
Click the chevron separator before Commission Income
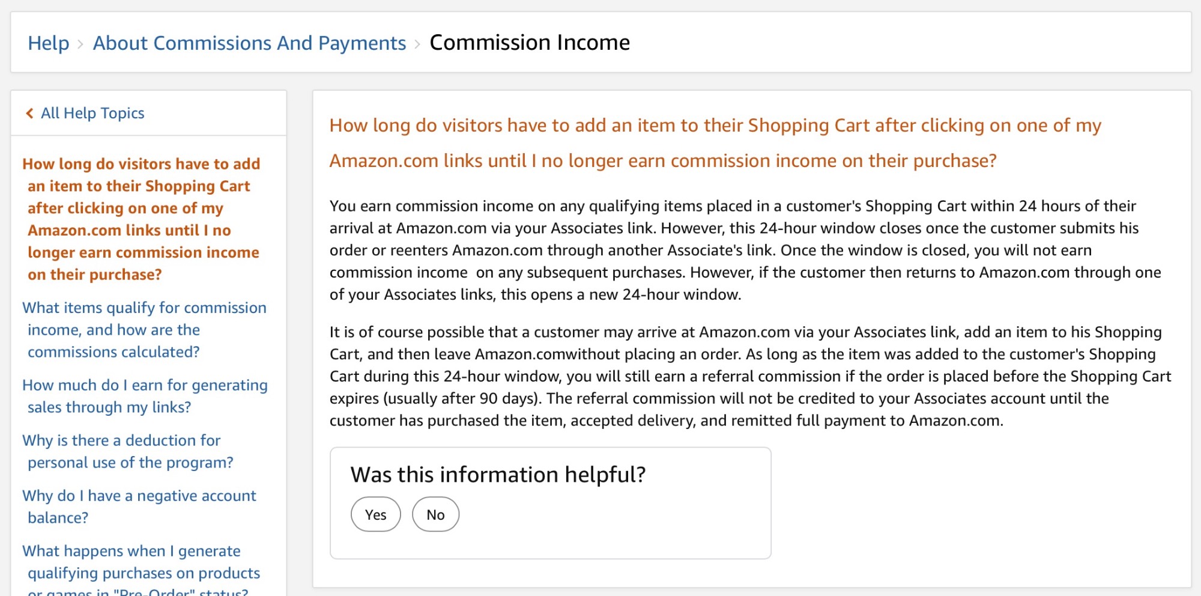(x=417, y=44)
